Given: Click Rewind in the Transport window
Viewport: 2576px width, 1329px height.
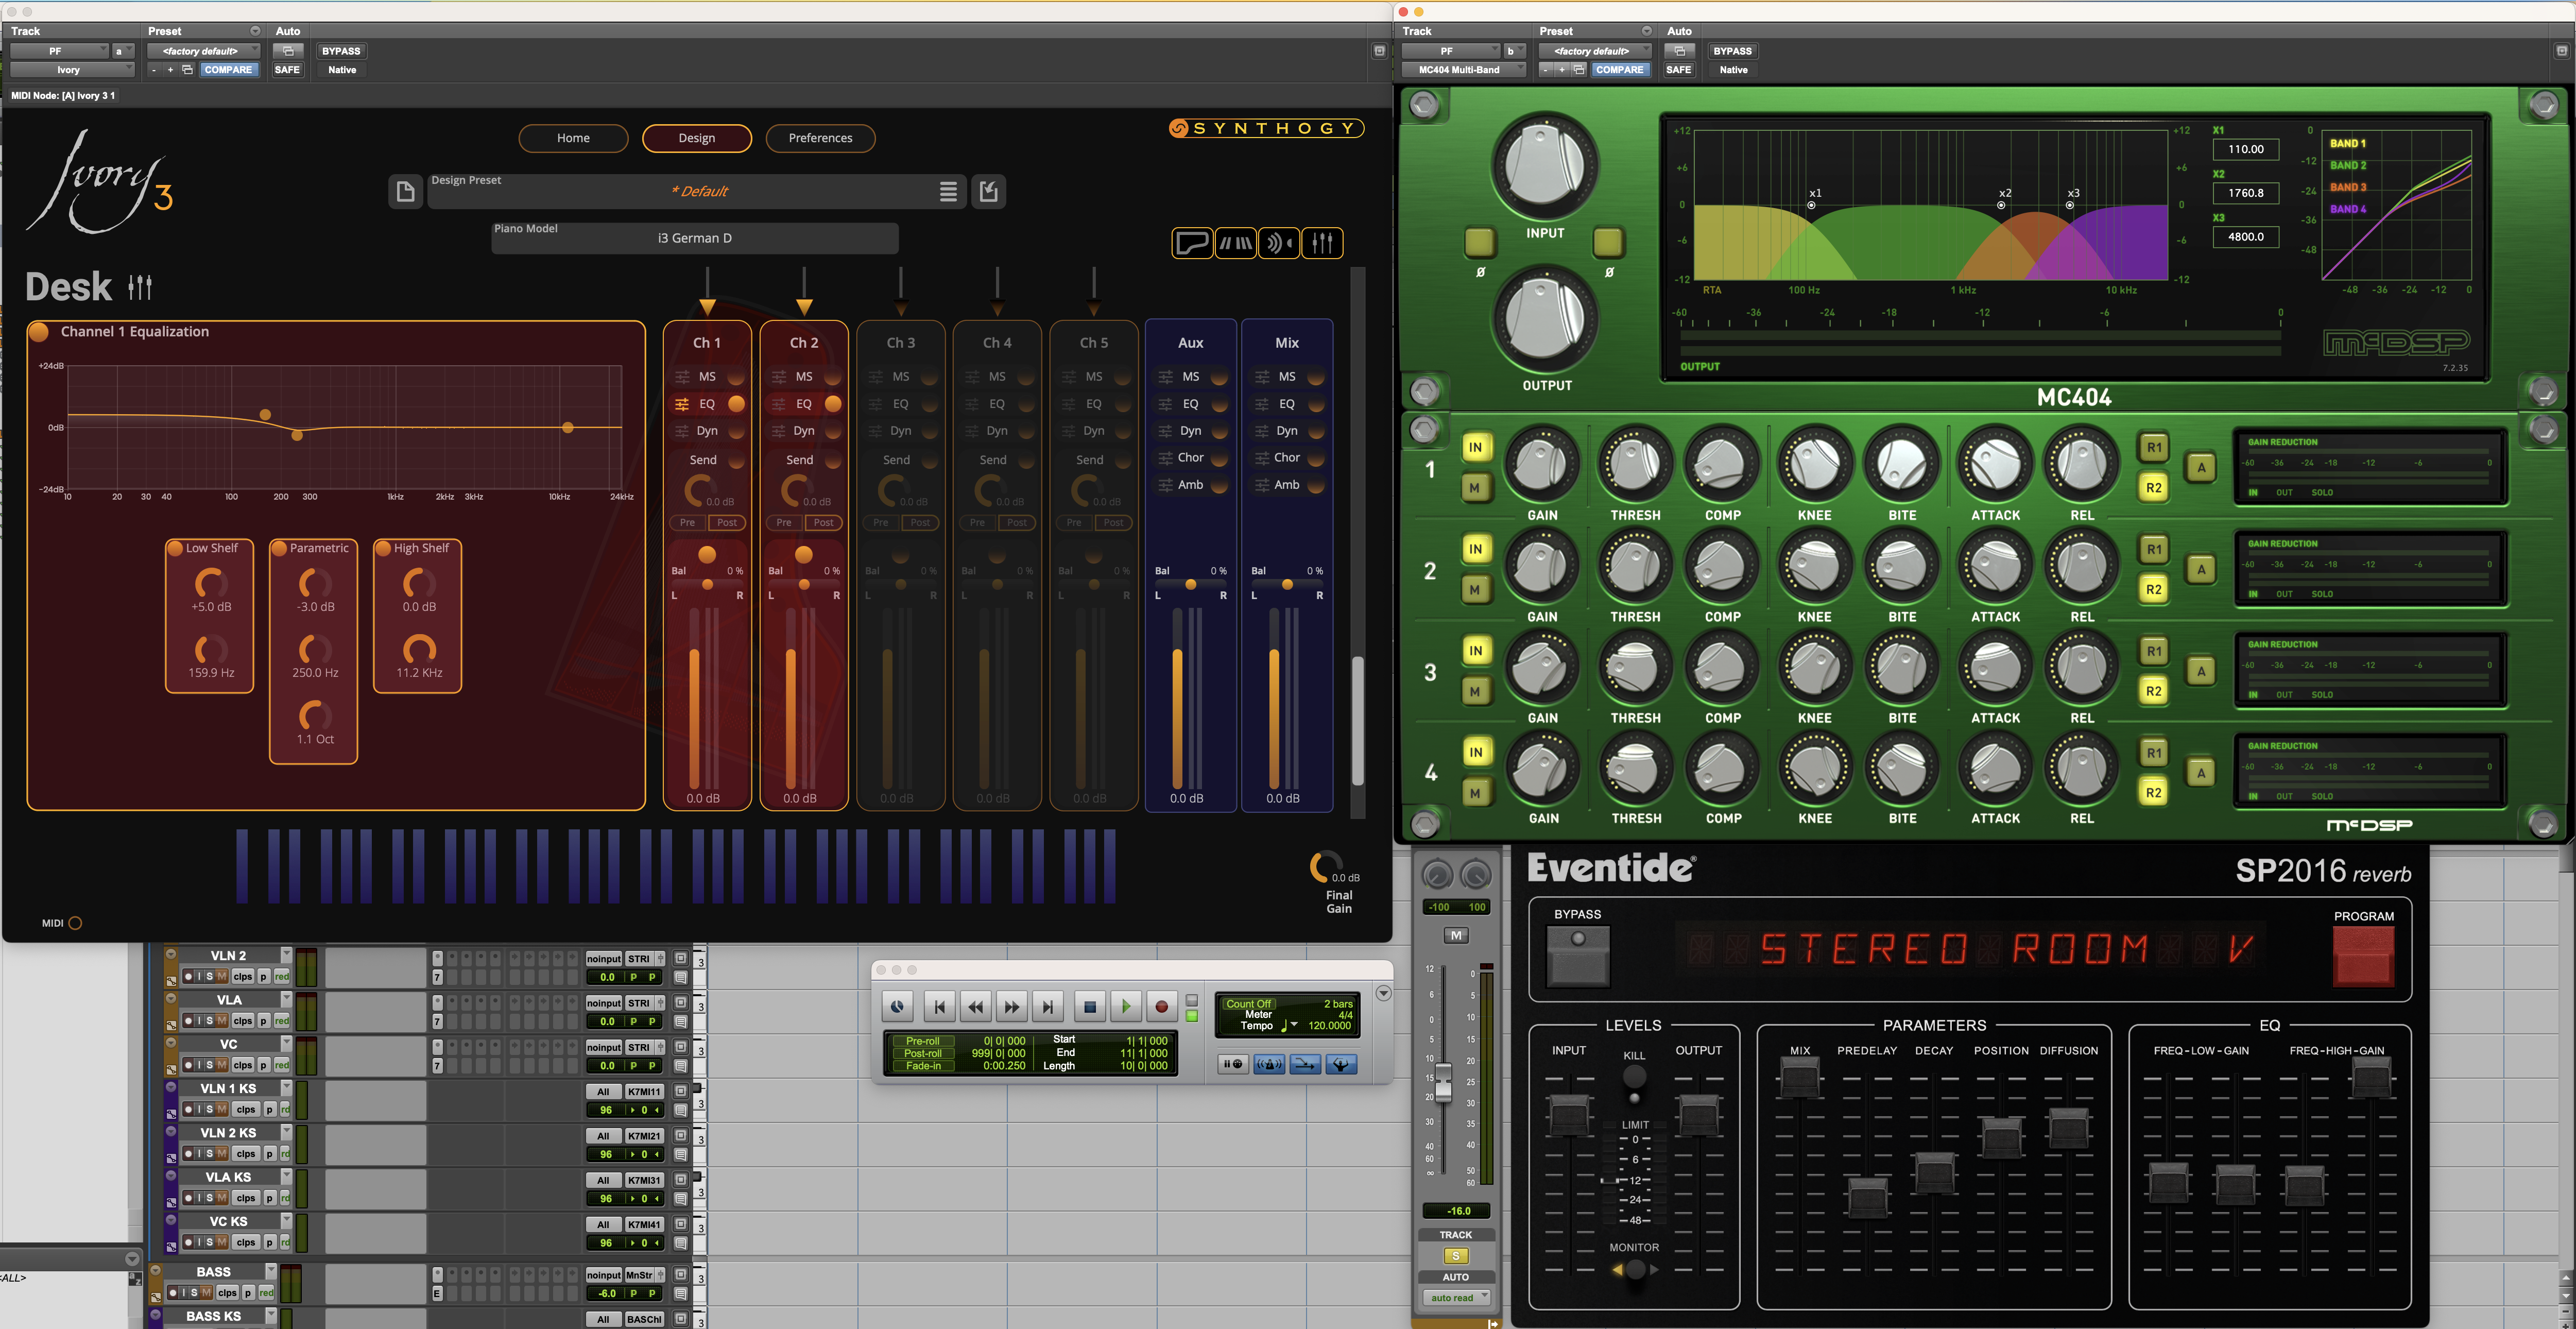Looking at the screenshot, I should coord(975,1007).
